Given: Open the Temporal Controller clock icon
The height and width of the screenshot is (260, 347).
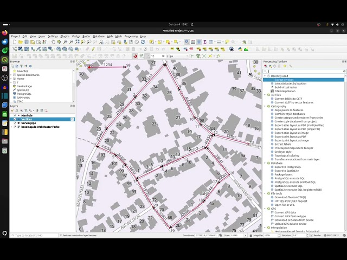Looking at the screenshot, I should tap(137, 42).
